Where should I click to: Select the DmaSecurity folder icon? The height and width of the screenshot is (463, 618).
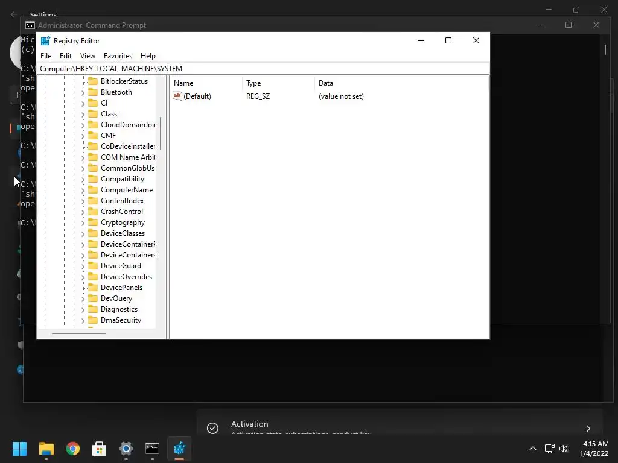click(x=92, y=320)
